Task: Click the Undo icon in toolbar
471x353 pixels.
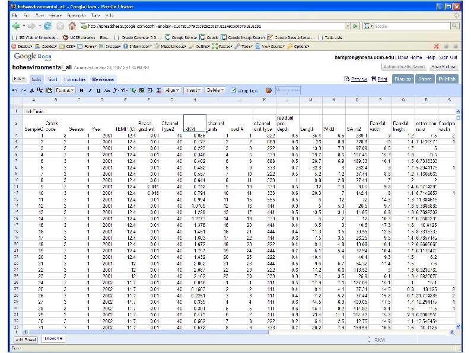Action: point(16,91)
